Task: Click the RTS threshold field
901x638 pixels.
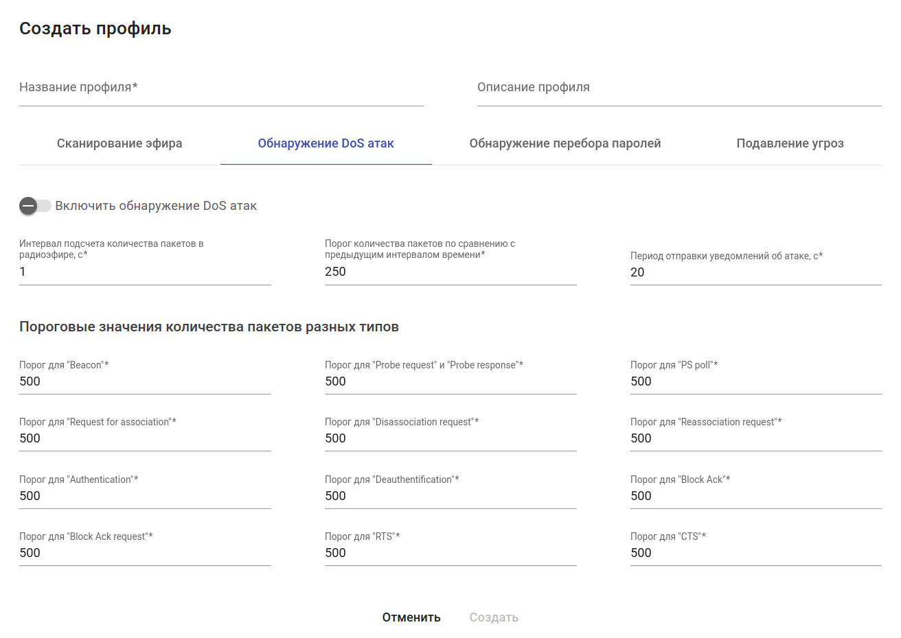Action: pyautogui.click(x=450, y=553)
